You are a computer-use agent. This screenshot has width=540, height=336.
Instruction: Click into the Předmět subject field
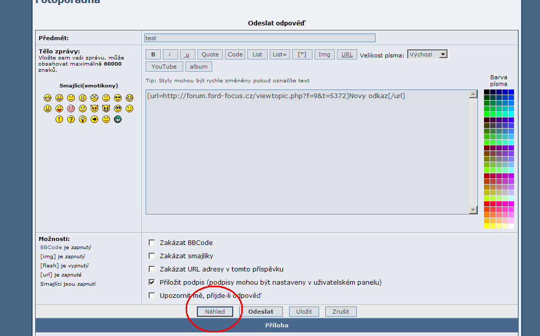click(260, 38)
